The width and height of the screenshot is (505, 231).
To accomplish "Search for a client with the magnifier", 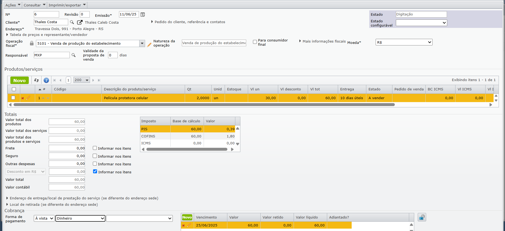I will point(72,22).
